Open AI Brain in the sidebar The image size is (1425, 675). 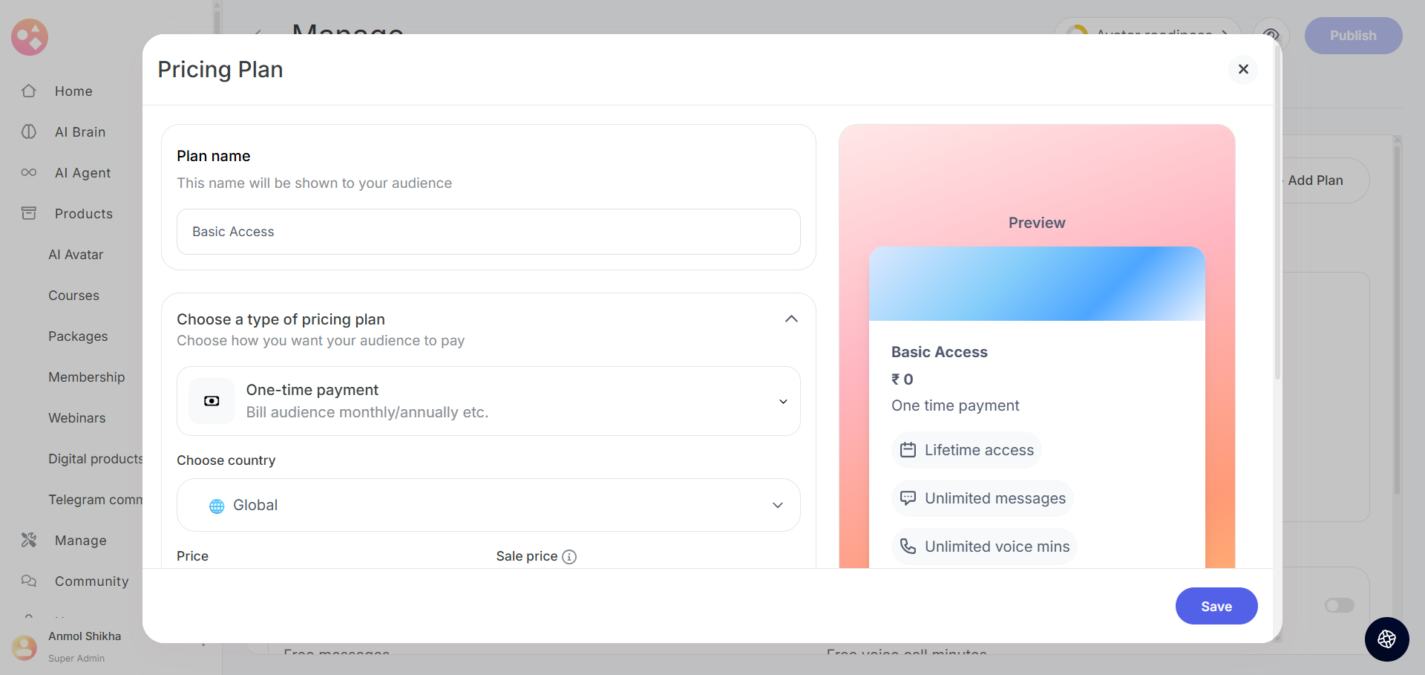pyautogui.click(x=80, y=132)
